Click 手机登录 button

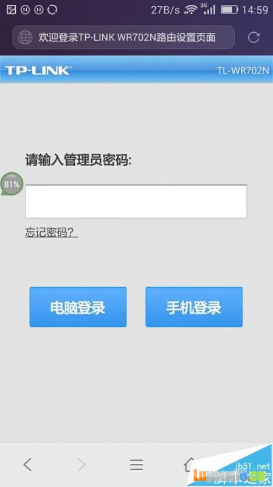tap(194, 307)
